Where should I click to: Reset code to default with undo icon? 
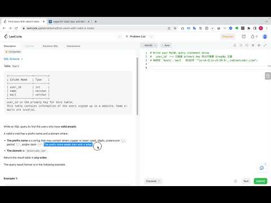247,45
